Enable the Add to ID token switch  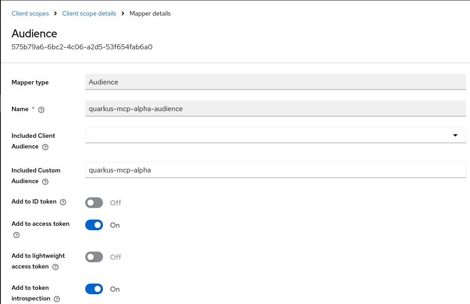pos(94,203)
